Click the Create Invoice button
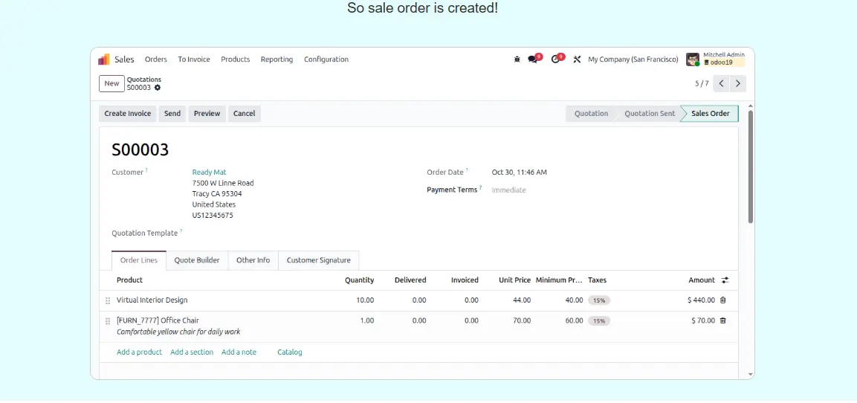This screenshot has height=403, width=857. 128,114
